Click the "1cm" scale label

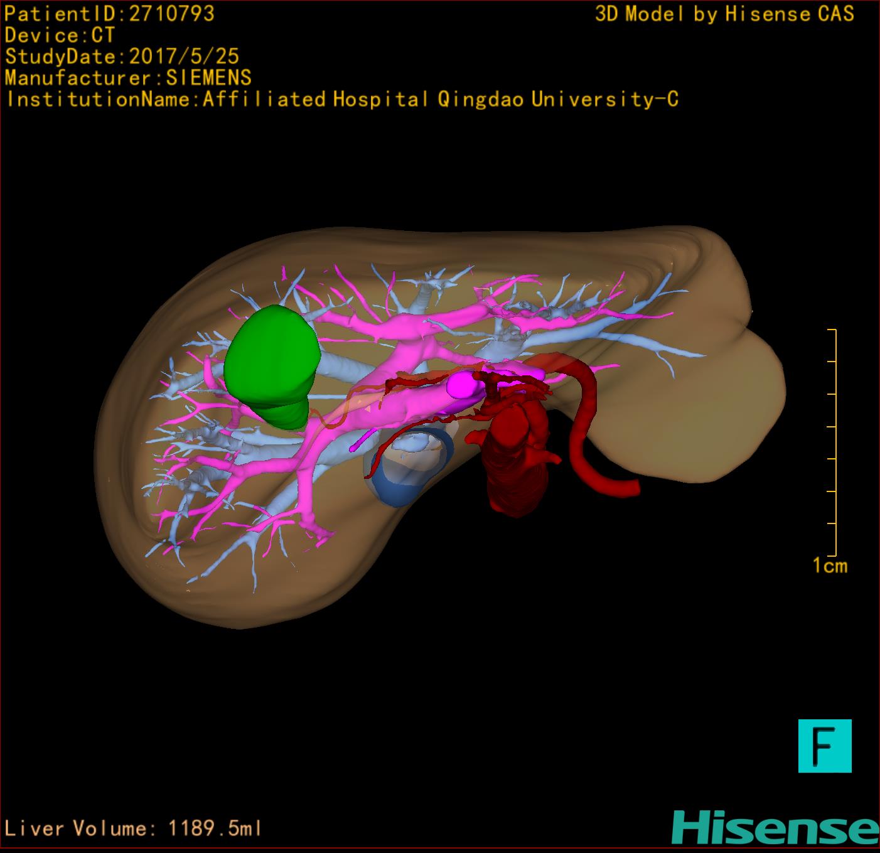pyautogui.click(x=830, y=566)
